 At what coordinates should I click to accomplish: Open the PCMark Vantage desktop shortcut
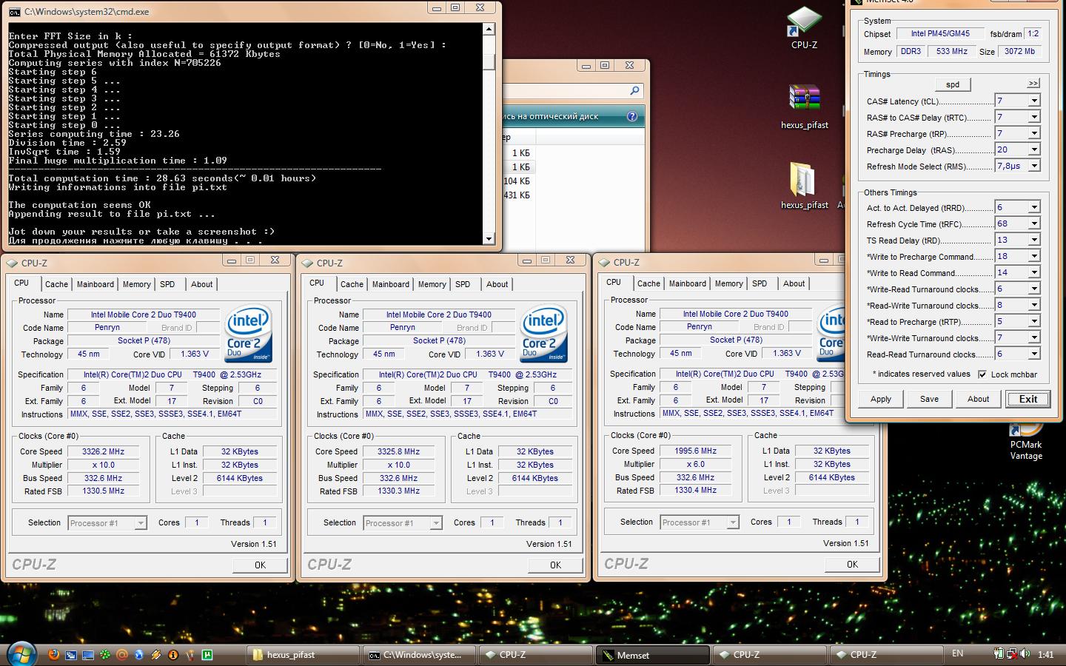1026,441
